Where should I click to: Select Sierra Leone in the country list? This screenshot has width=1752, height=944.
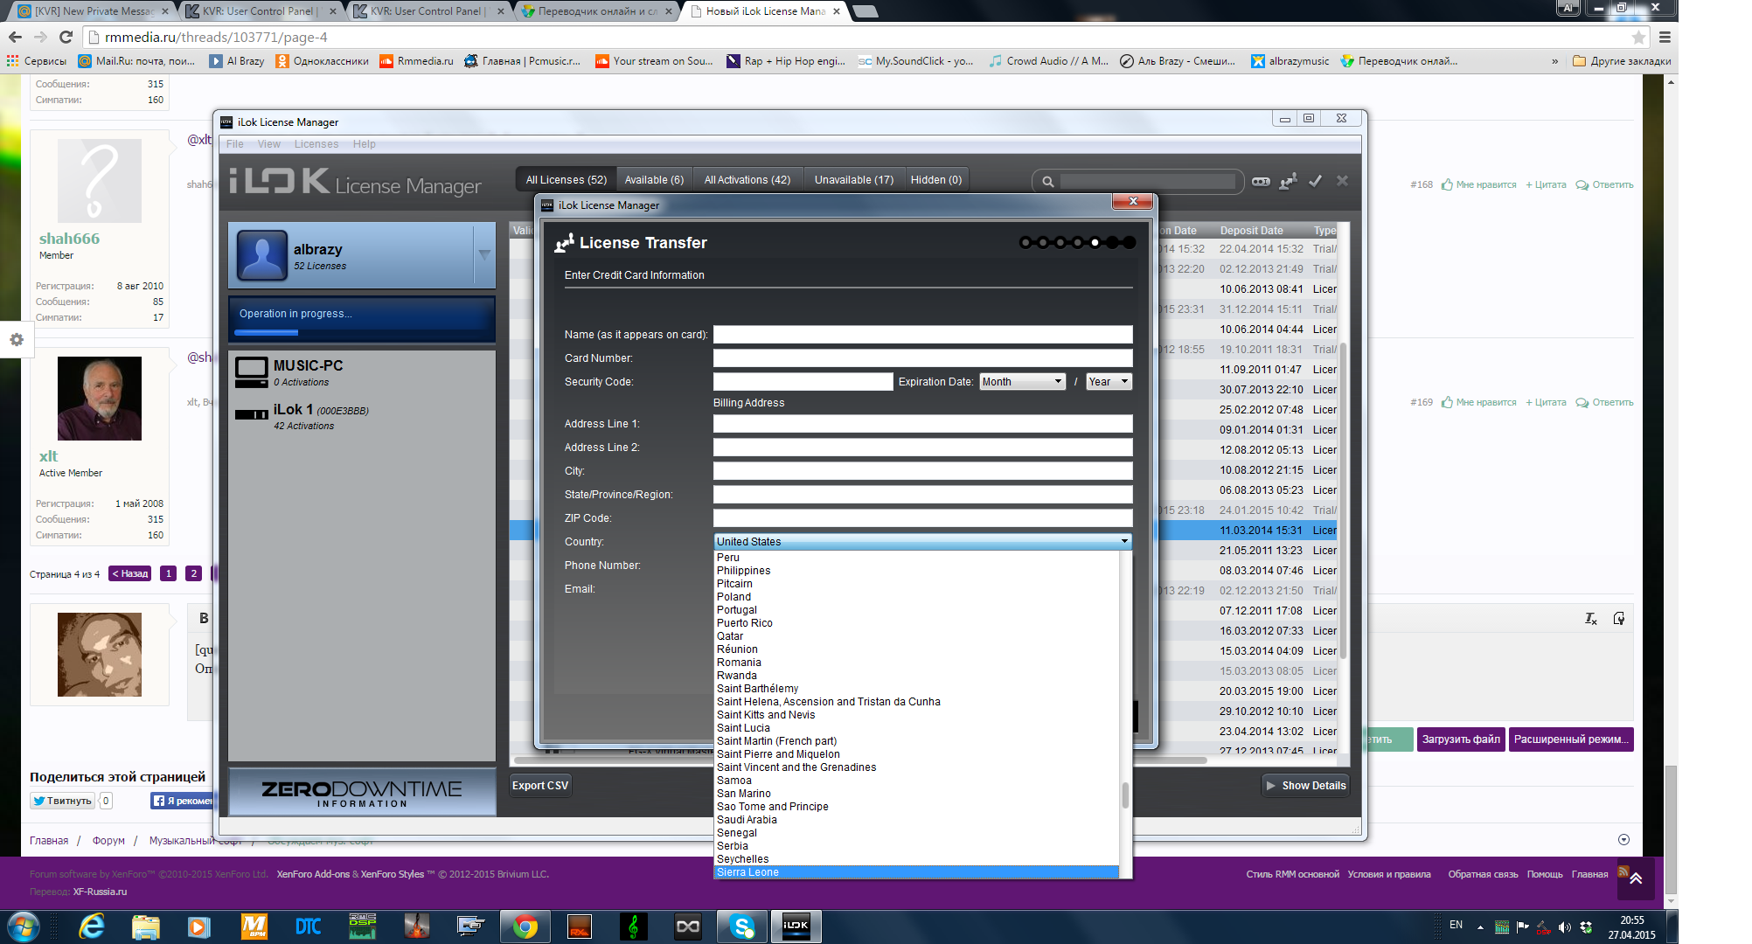(916, 872)
